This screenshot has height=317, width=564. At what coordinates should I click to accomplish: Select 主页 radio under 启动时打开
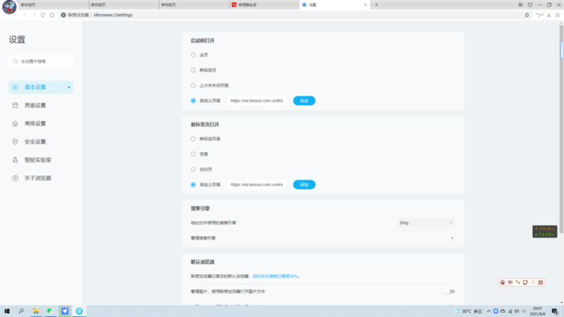[193, 55]
